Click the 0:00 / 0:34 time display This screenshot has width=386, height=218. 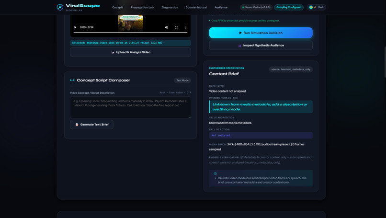87,27
